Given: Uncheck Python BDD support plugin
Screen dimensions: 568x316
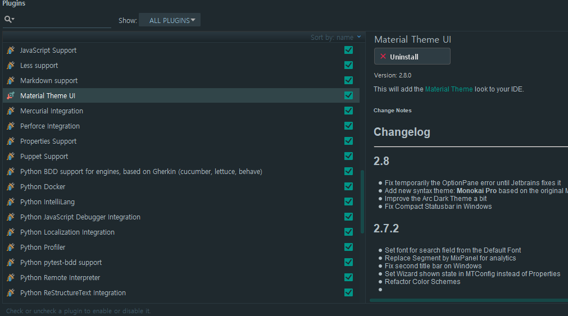Looking at the screenshot, I should pos(348,171).
